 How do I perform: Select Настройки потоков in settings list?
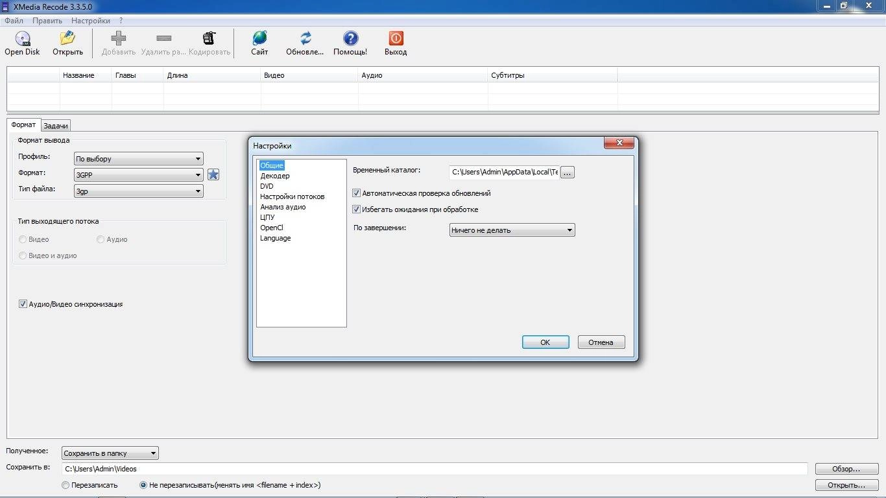click(292, 196)
